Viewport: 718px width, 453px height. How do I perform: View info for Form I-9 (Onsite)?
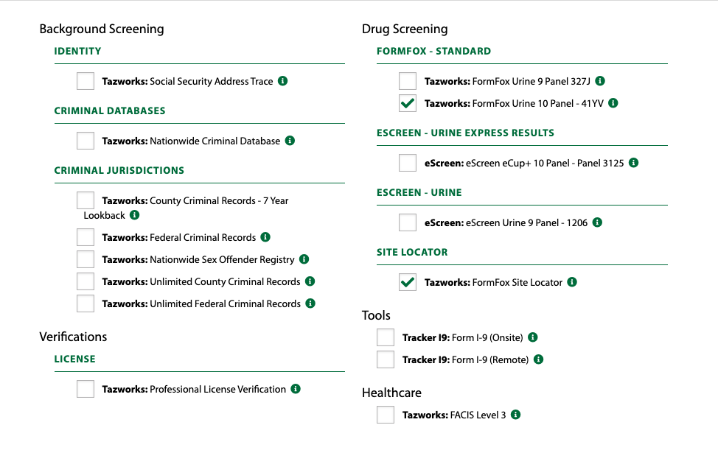click(532, 337)
